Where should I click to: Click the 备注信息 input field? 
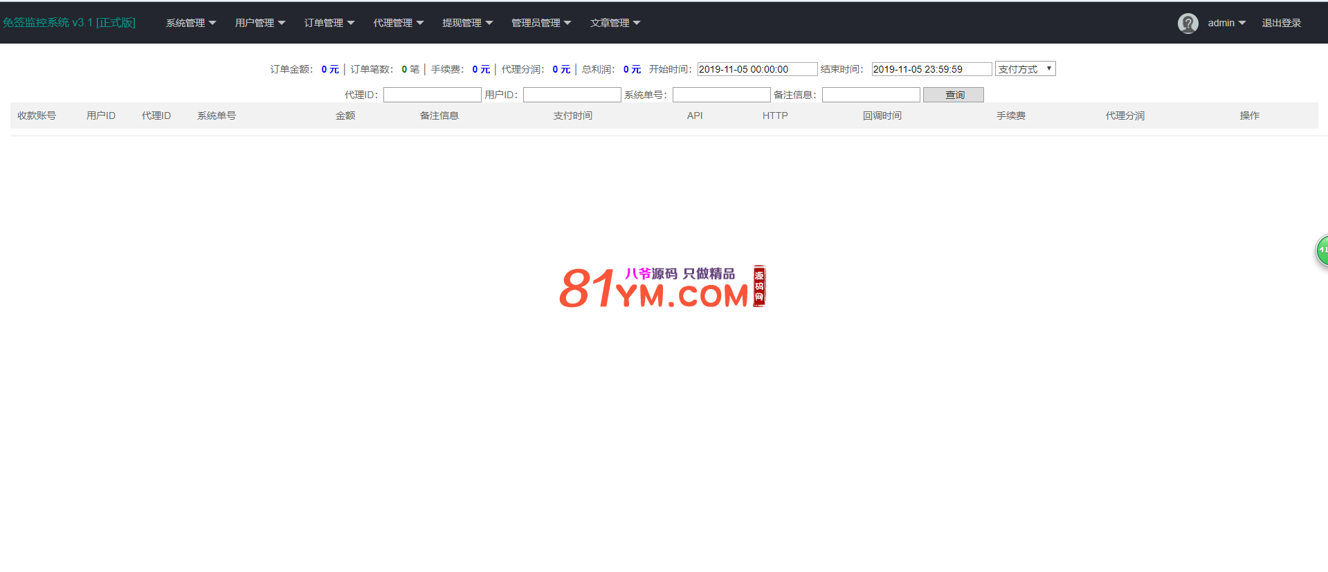[871, 95]
